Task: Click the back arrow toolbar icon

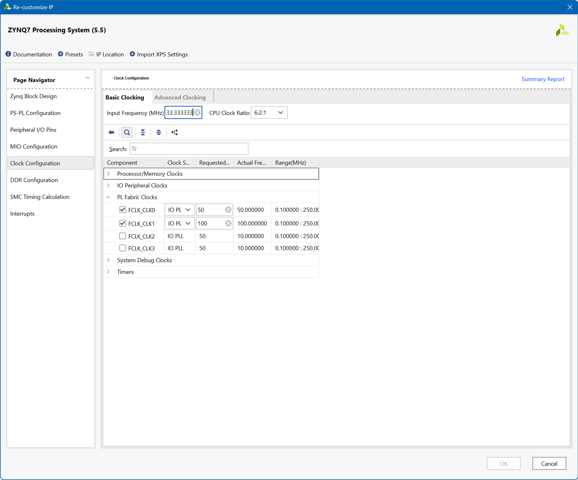Action: pyautogui.click(x=111, y=132)
